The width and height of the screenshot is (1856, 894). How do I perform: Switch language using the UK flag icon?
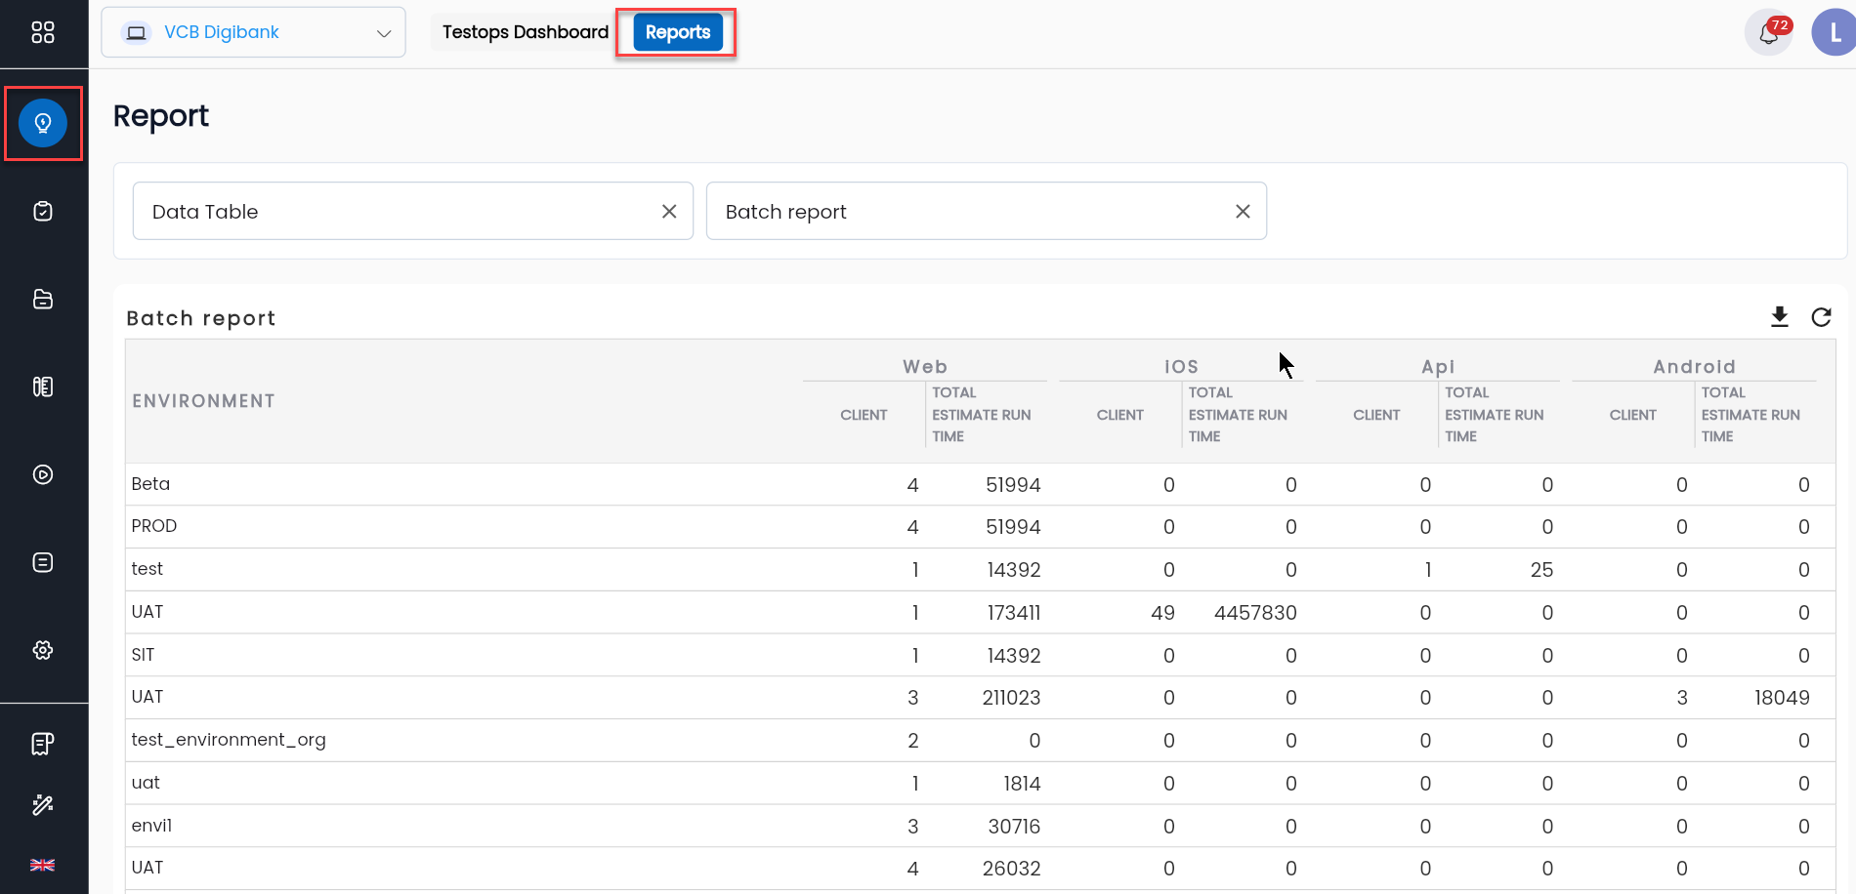[x=43, y=865]
